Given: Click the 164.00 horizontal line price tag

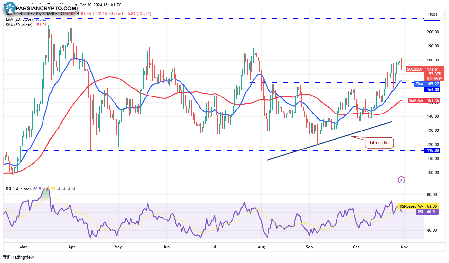Looking at the screenshot, I should (x=433, y=89).
